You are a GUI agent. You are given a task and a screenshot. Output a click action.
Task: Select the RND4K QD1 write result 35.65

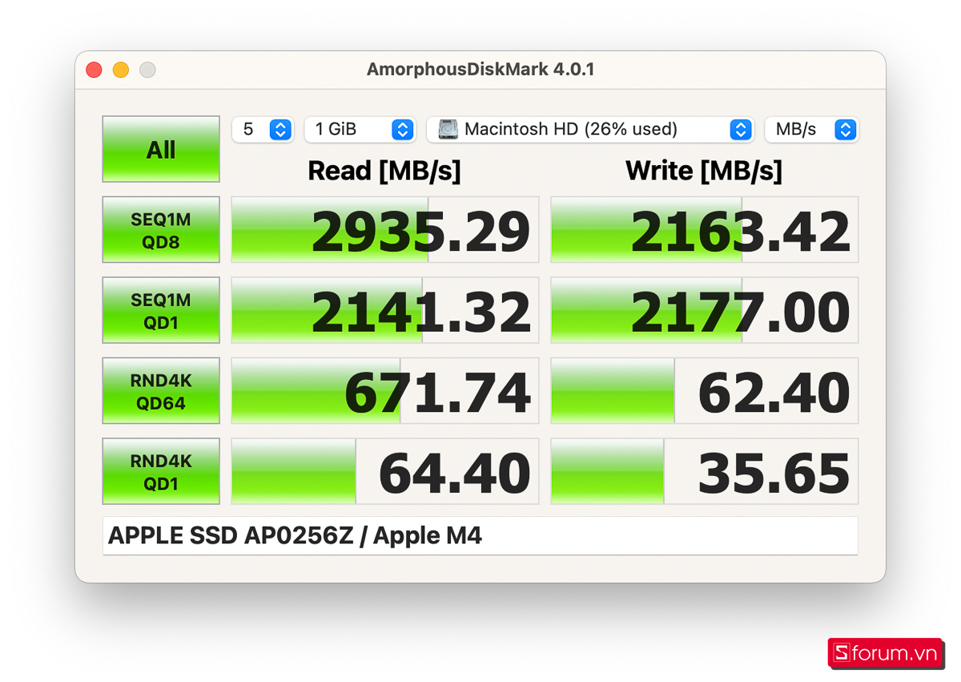[x=705, y=471]
